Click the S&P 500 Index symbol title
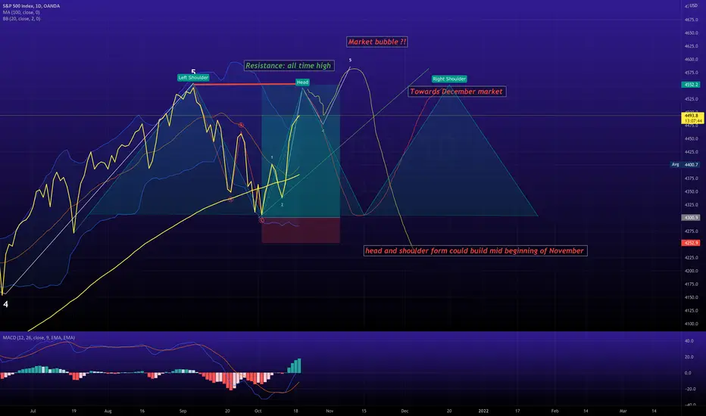Image resolution: width=706 pixels, height=416 pixels. [x=31, y=6]
